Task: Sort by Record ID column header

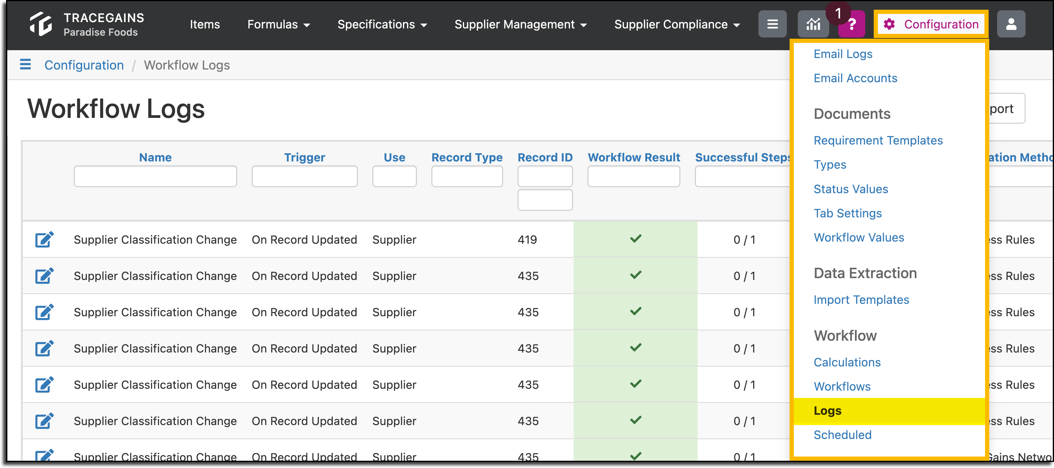Action: pos(545,158)
